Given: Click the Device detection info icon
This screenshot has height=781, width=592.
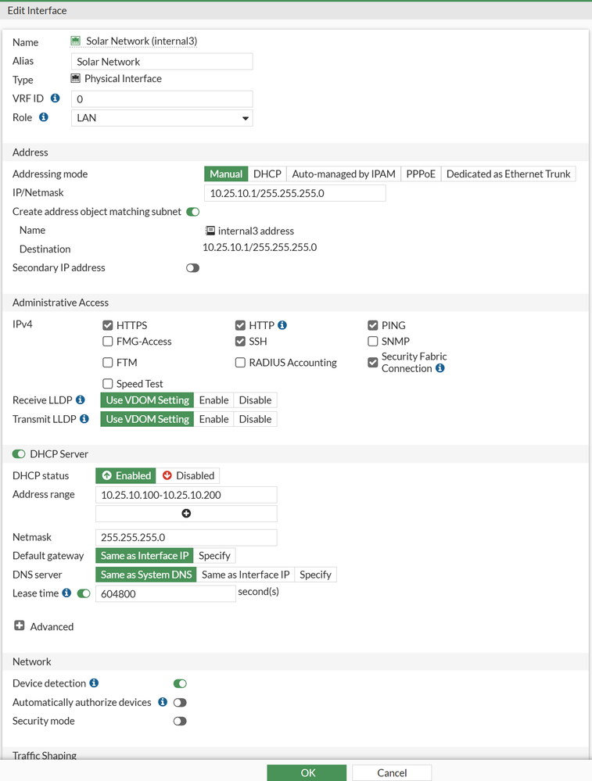Looking at the screenshot, I should [94, 683].
